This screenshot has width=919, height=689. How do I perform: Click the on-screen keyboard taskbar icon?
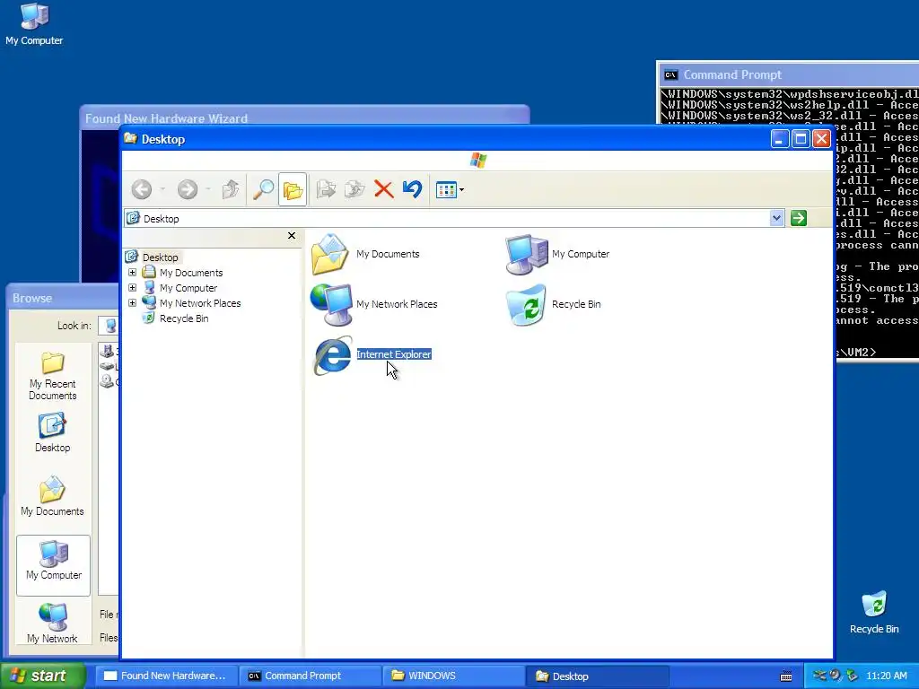coord(786,676)
